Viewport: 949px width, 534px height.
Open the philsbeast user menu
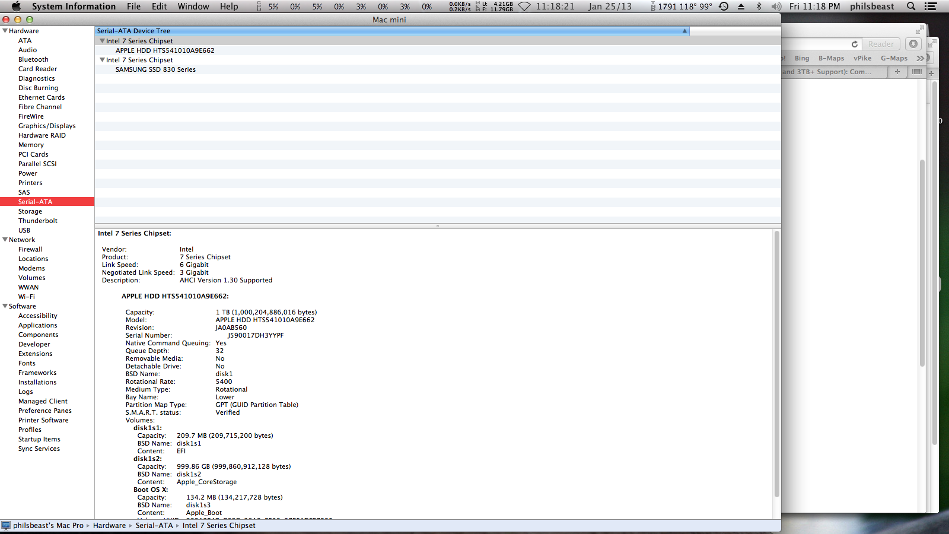(x=872, y=7)
